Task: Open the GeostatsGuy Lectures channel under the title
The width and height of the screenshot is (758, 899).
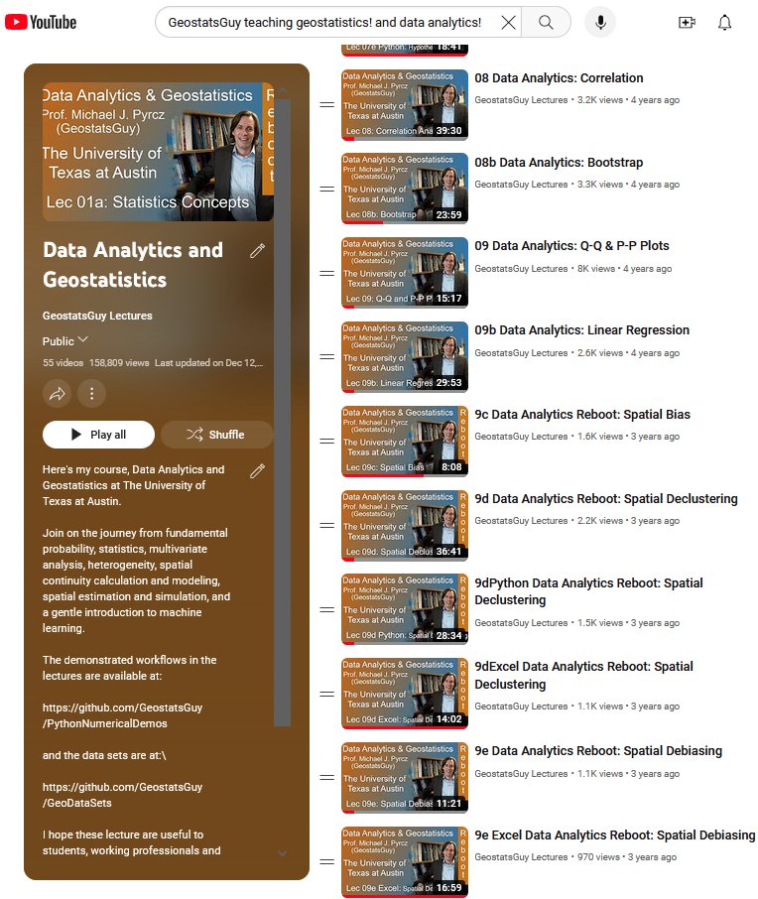Action: coord(97,316)
